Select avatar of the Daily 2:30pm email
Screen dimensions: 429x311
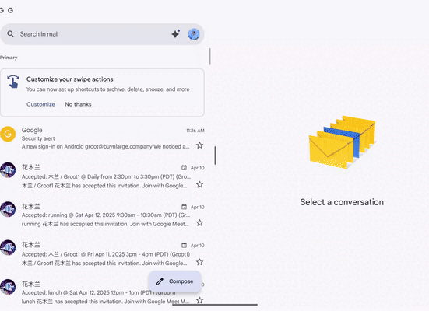8,170
